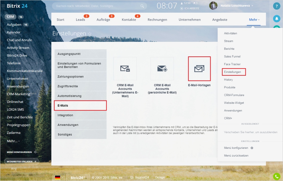The height and width of the screenshot is (181, 283).
Task: Open the Aufträge tab
Action: [103, 20]
